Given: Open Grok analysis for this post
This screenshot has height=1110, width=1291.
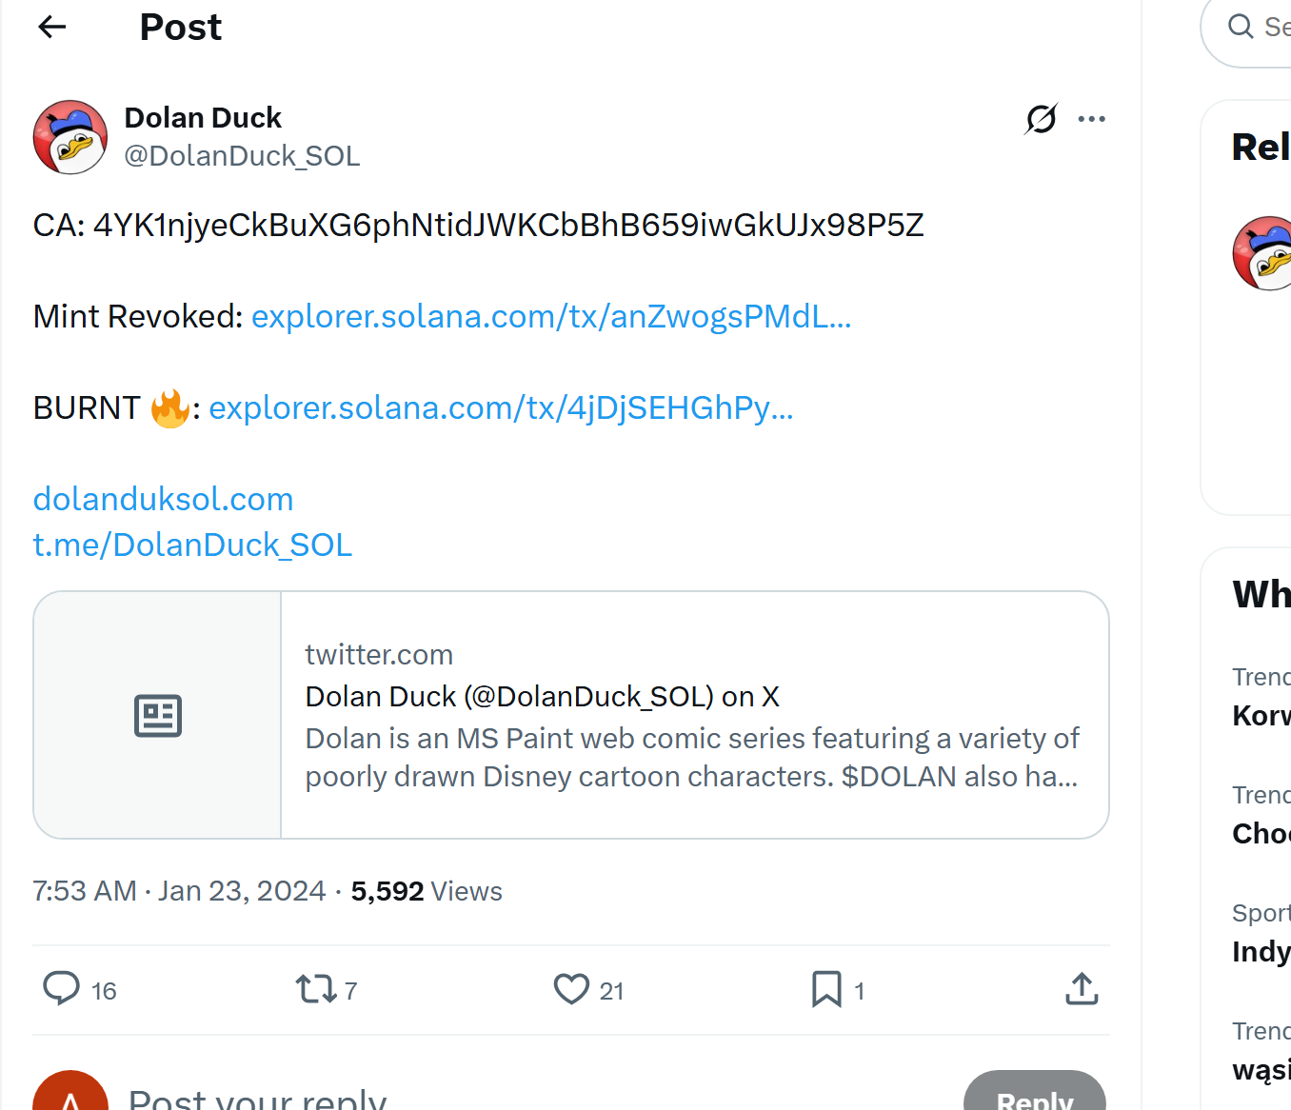Looking at the screenshot, I should coord(1040,119).
